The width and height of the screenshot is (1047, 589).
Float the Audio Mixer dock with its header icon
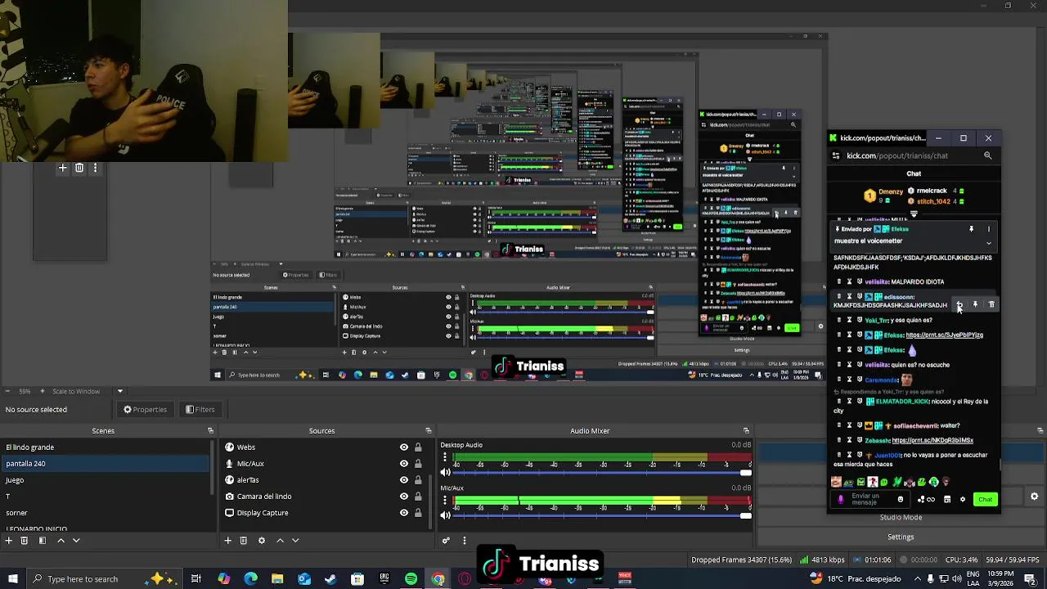746,431
